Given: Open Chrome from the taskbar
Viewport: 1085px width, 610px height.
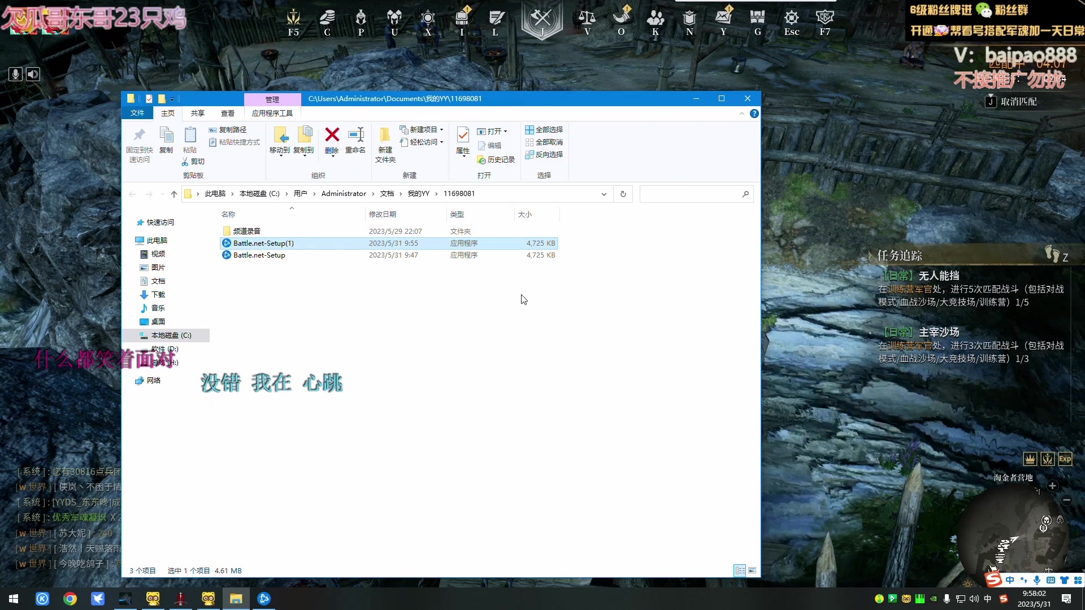Looking at the screenshot, I should [70, 599].
